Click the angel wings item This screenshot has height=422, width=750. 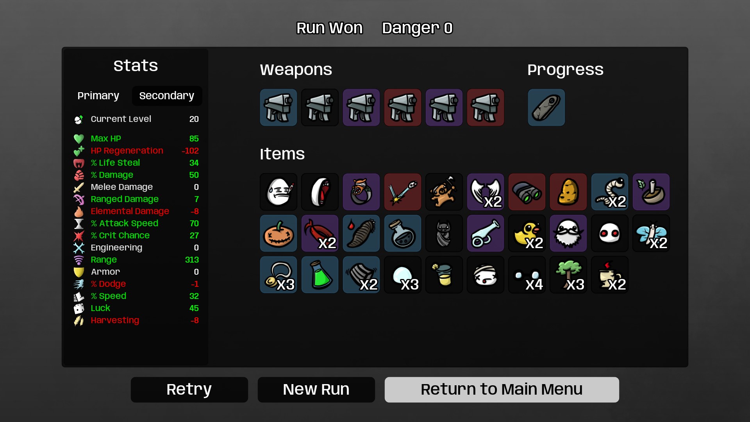tap(486, 192)
